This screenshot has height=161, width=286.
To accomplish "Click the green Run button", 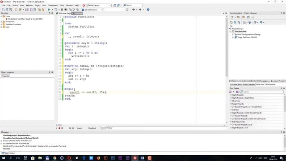I will click(x=49, y=9).
